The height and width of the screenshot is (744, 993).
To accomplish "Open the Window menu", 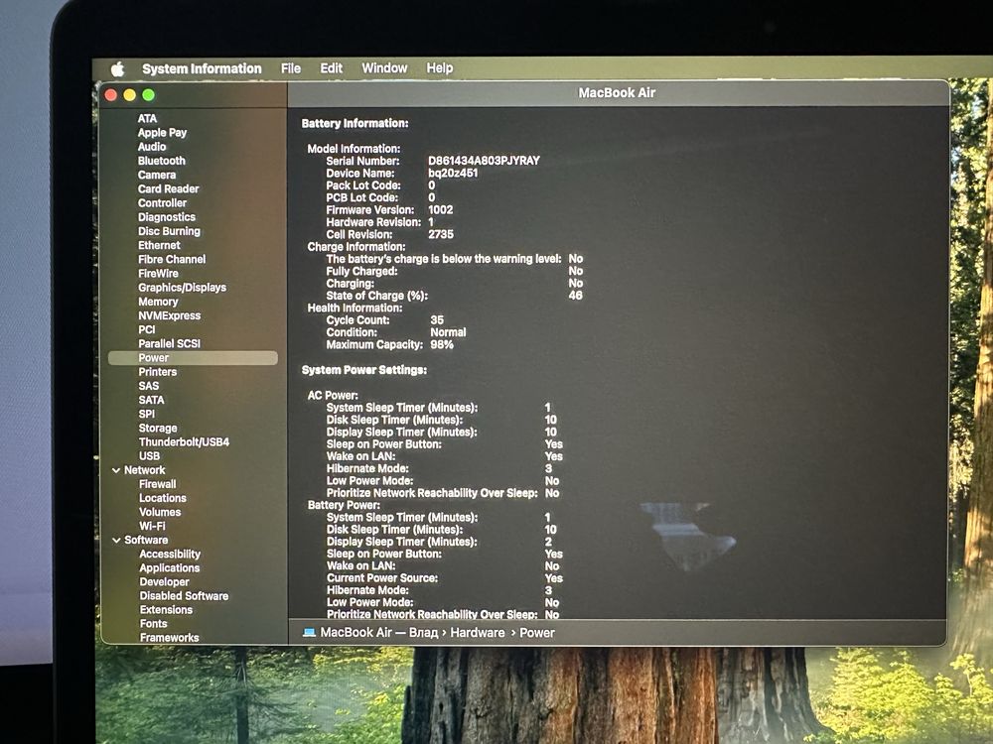I will tap(384, 67).
